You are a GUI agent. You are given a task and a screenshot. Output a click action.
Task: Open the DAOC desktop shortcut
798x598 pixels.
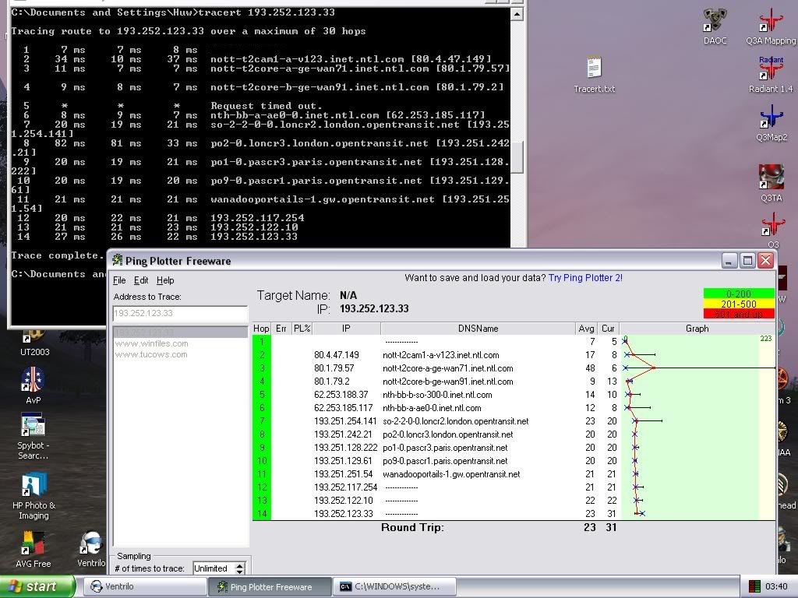[x=715, y=26]
